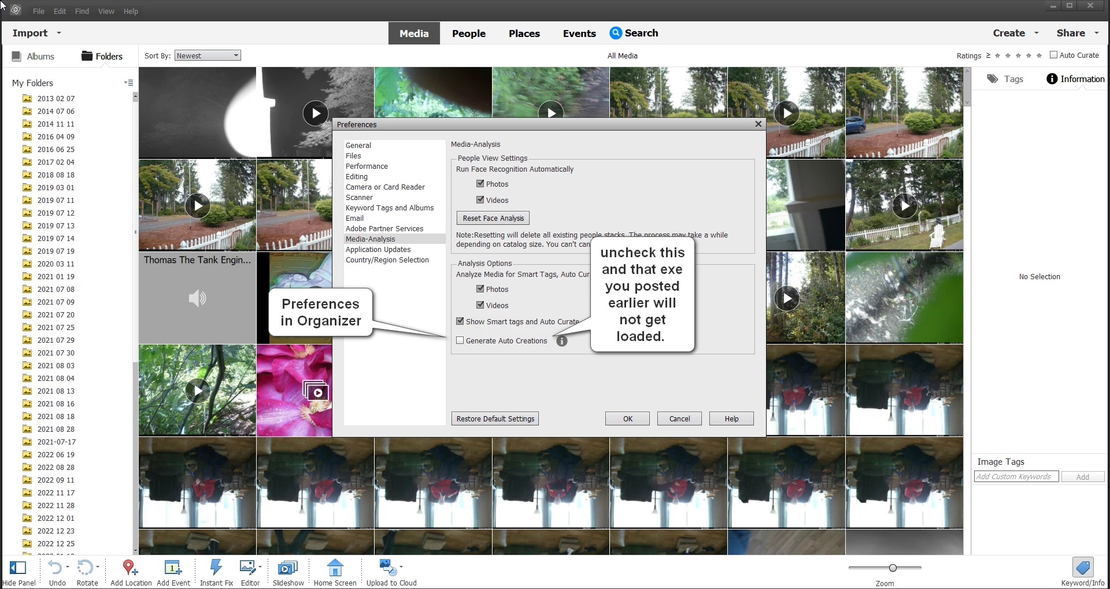This screenshot has height=589, width=1110.
Task: Open the File menu
Action: [x=39, y=11]
